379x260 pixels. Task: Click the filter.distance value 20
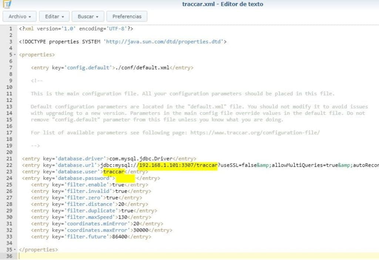(121, 204)
